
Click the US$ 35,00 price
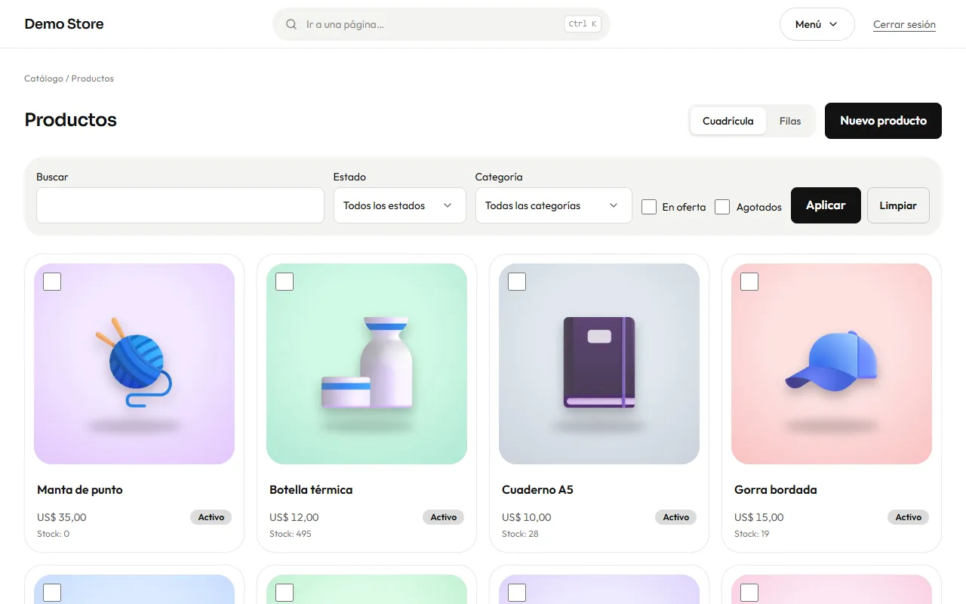click(62, 517)
